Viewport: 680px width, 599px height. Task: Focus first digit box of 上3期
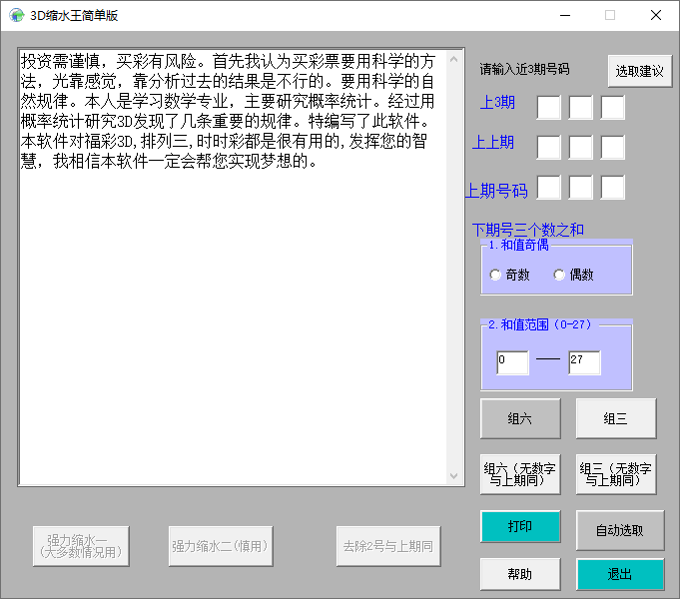(548, 107)
